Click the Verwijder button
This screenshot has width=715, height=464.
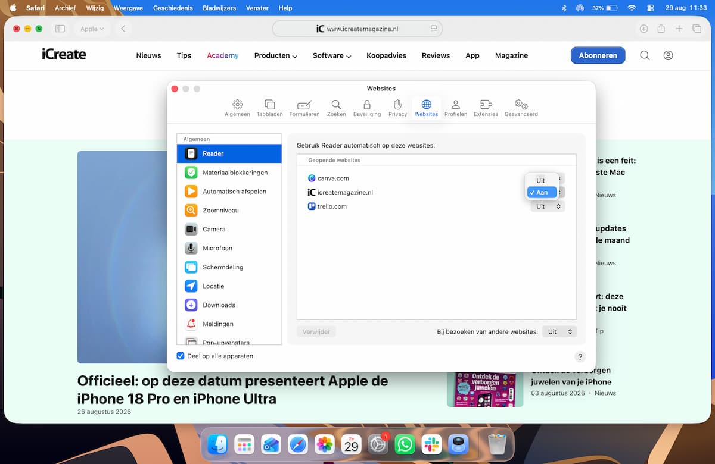click(x=316, y=331)
